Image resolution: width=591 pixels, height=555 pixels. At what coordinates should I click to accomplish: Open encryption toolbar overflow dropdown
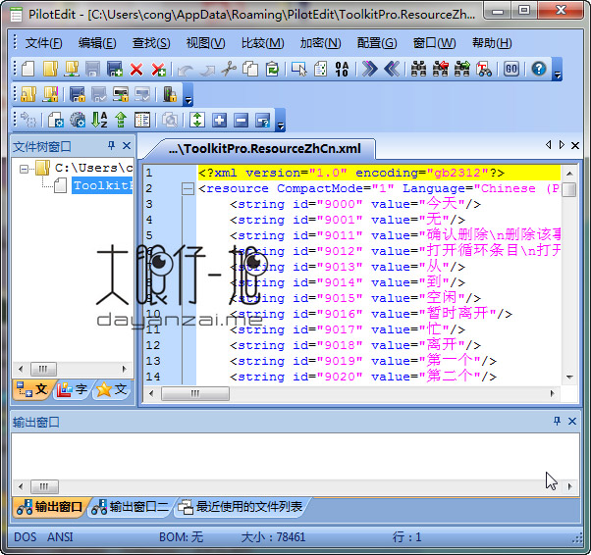[188, 94]
